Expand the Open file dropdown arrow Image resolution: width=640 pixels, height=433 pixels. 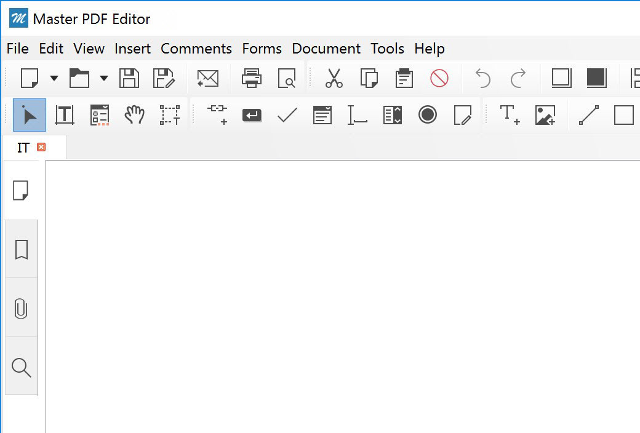(x=104, y=78)
